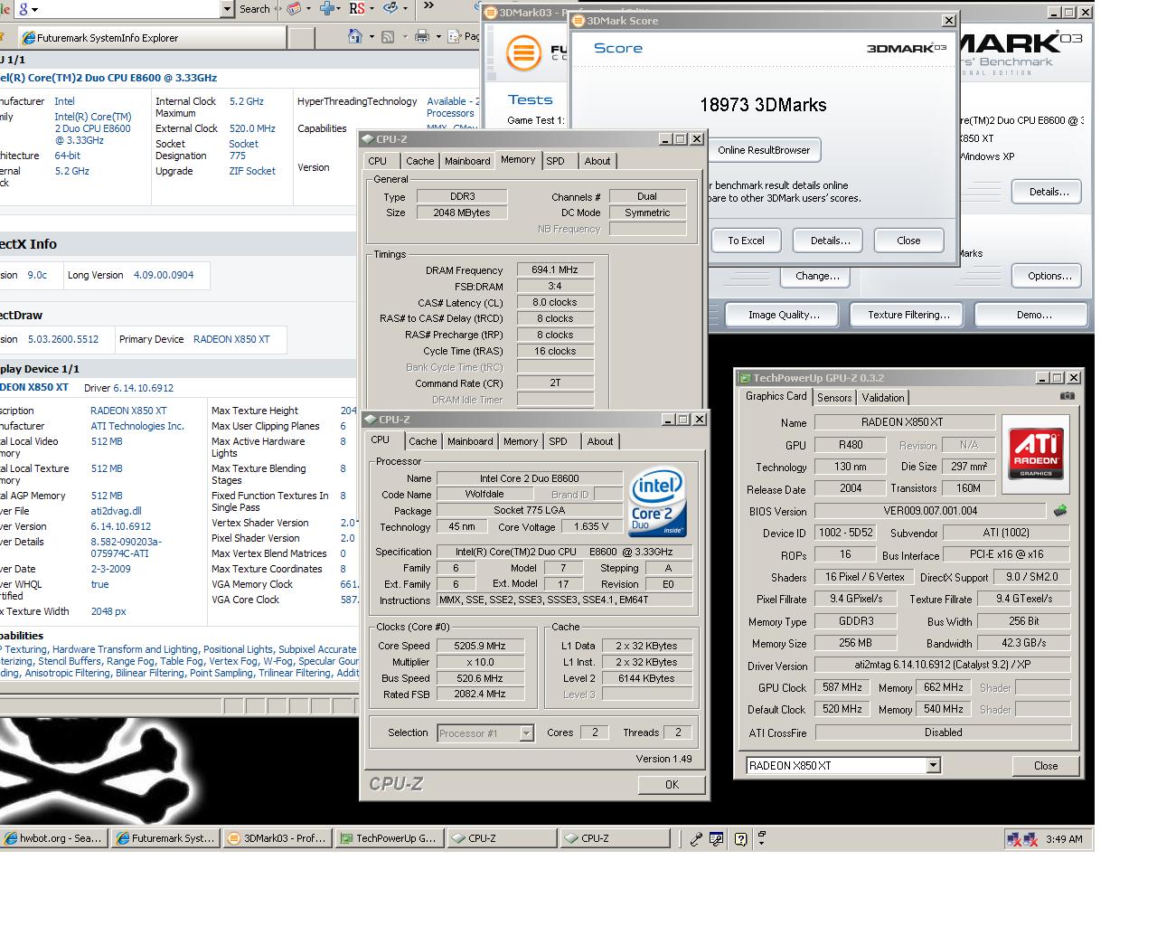Open the Mainboard tab in lower CPU-Z window
The height and width of the screenshot is (926, 1157).
pos(470,441)
